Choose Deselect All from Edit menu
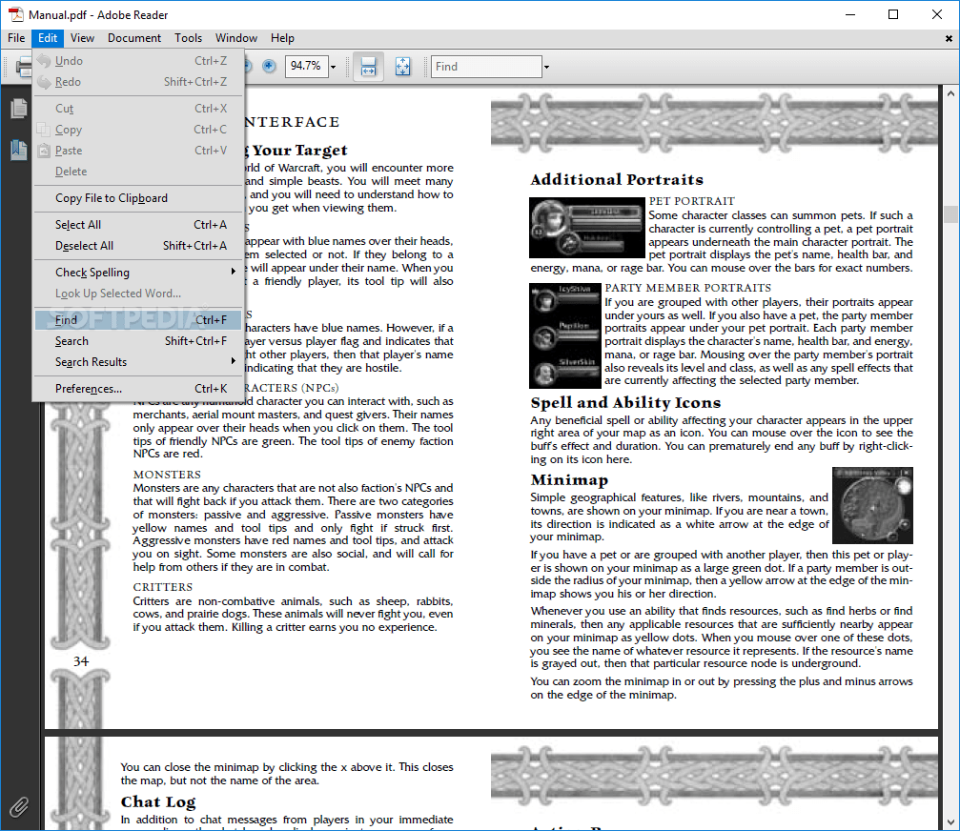 coord(138,245)
